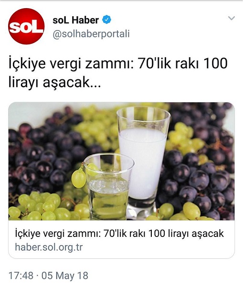Screen dimensions: 243x289
Task: Click the short water glass in photo
Action: [x=109, y=186]
